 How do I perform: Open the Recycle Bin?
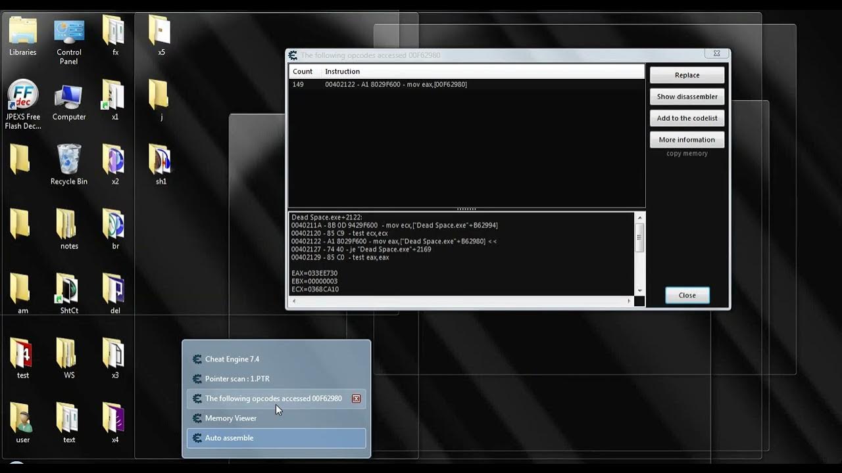(69, 166)
